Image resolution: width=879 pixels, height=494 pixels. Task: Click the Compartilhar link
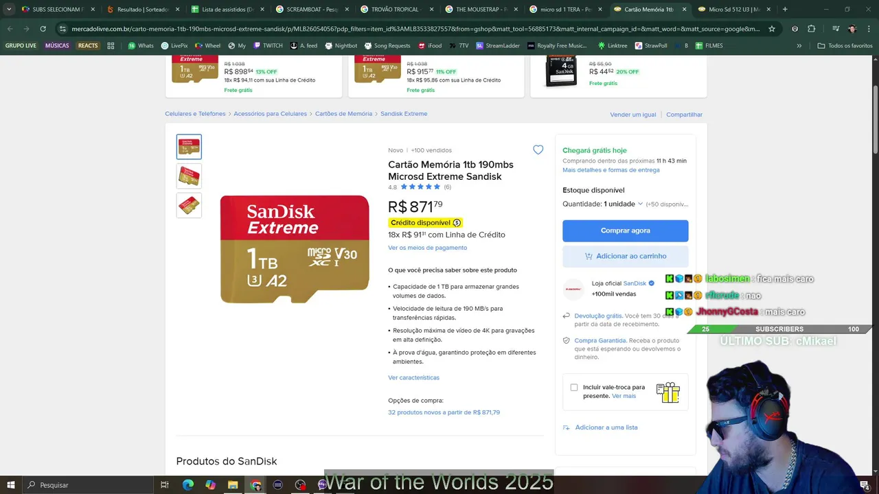(684, 115)
